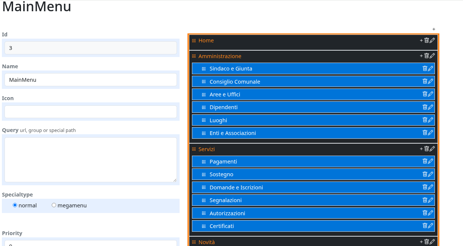Edit Sindaco e Giunta entry
Viewport: 463px width, 246px height.
(x=431, y=68)
